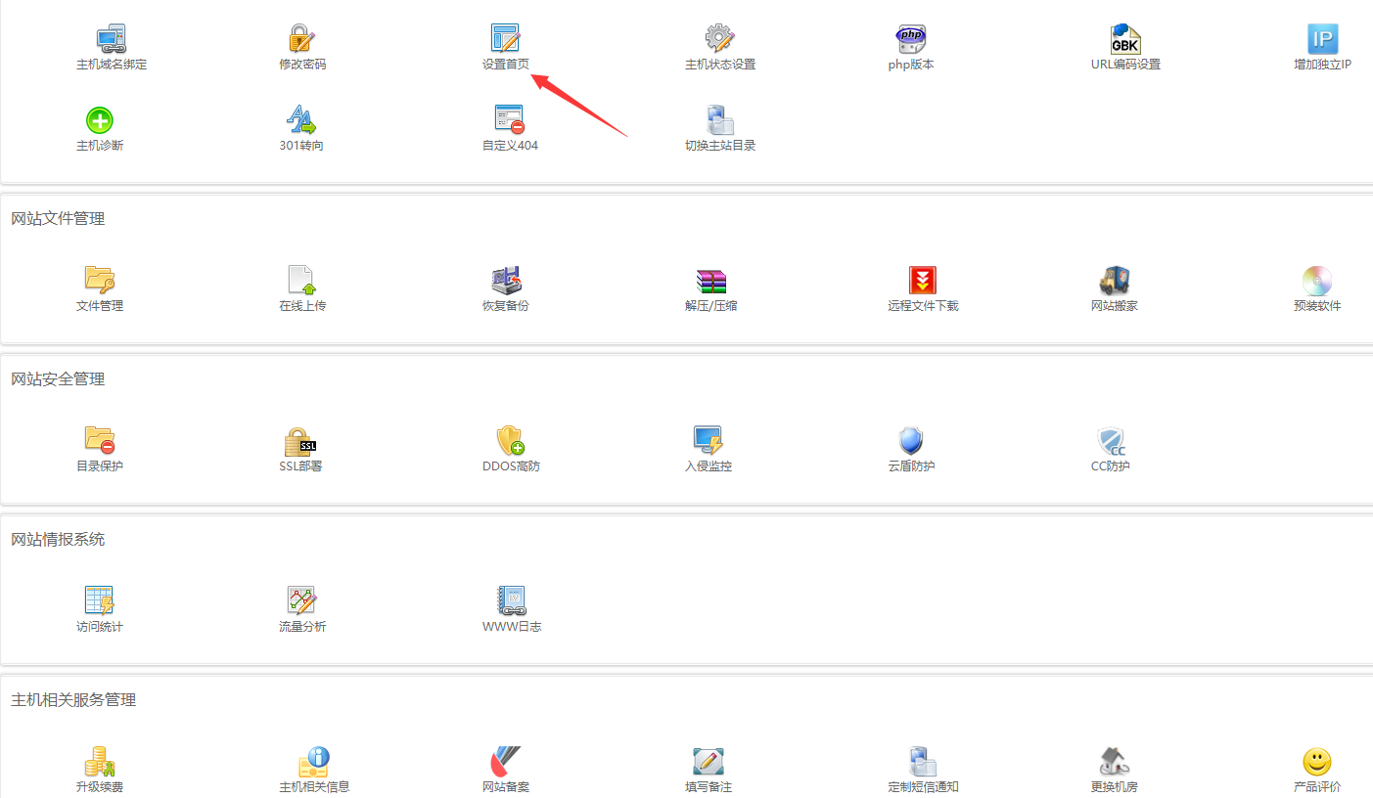Click the 增加独立IP icon

pos(1322,39)
